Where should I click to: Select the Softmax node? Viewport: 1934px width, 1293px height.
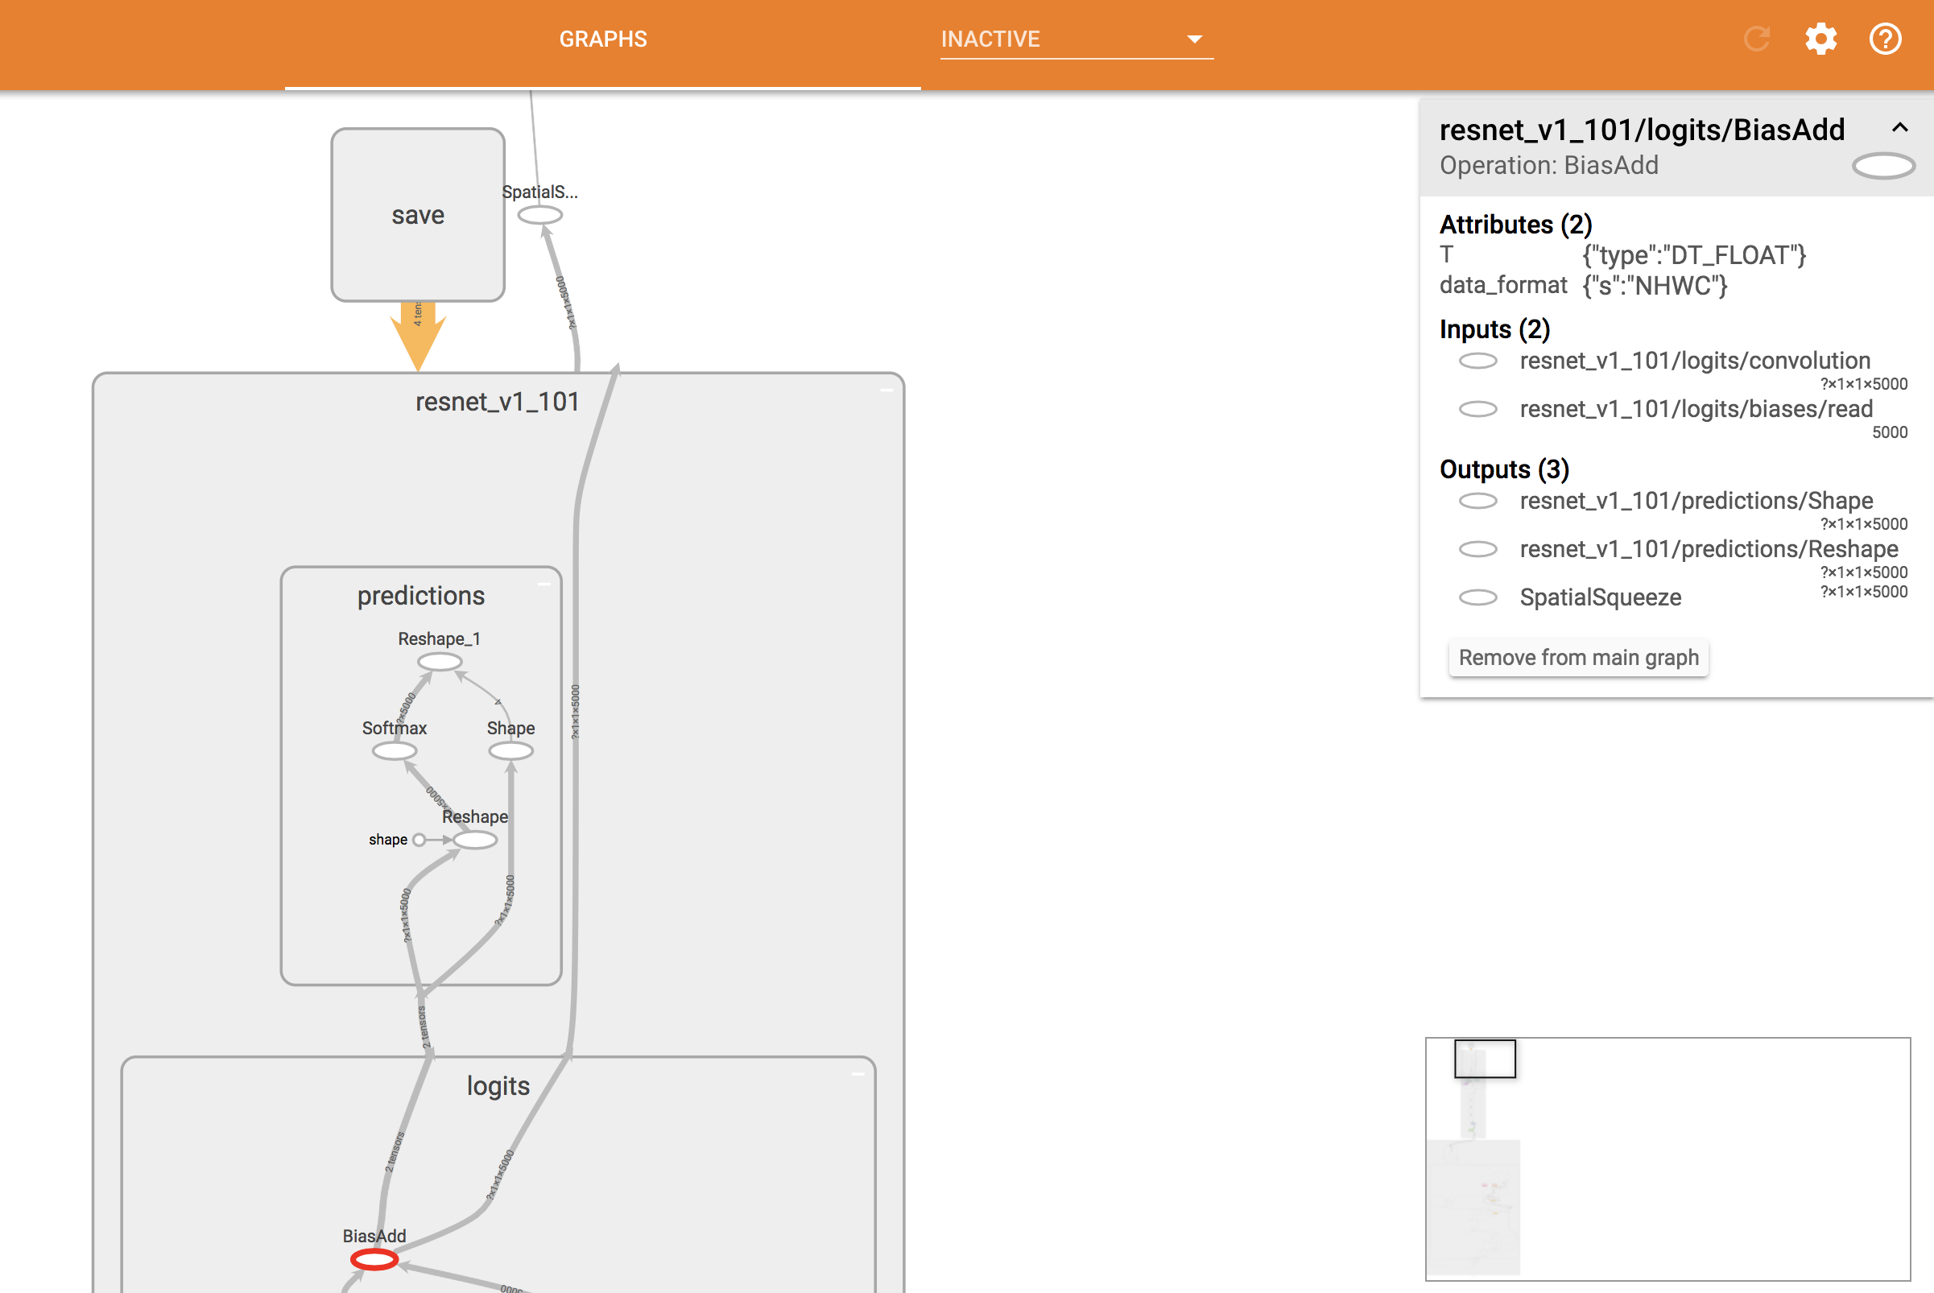(x=395, y=751)
